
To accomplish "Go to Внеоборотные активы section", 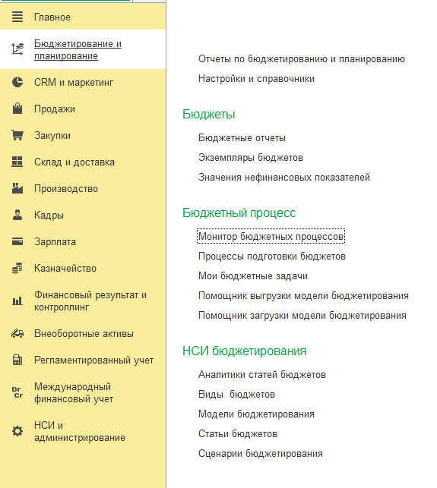I will (x=84, y=333).
